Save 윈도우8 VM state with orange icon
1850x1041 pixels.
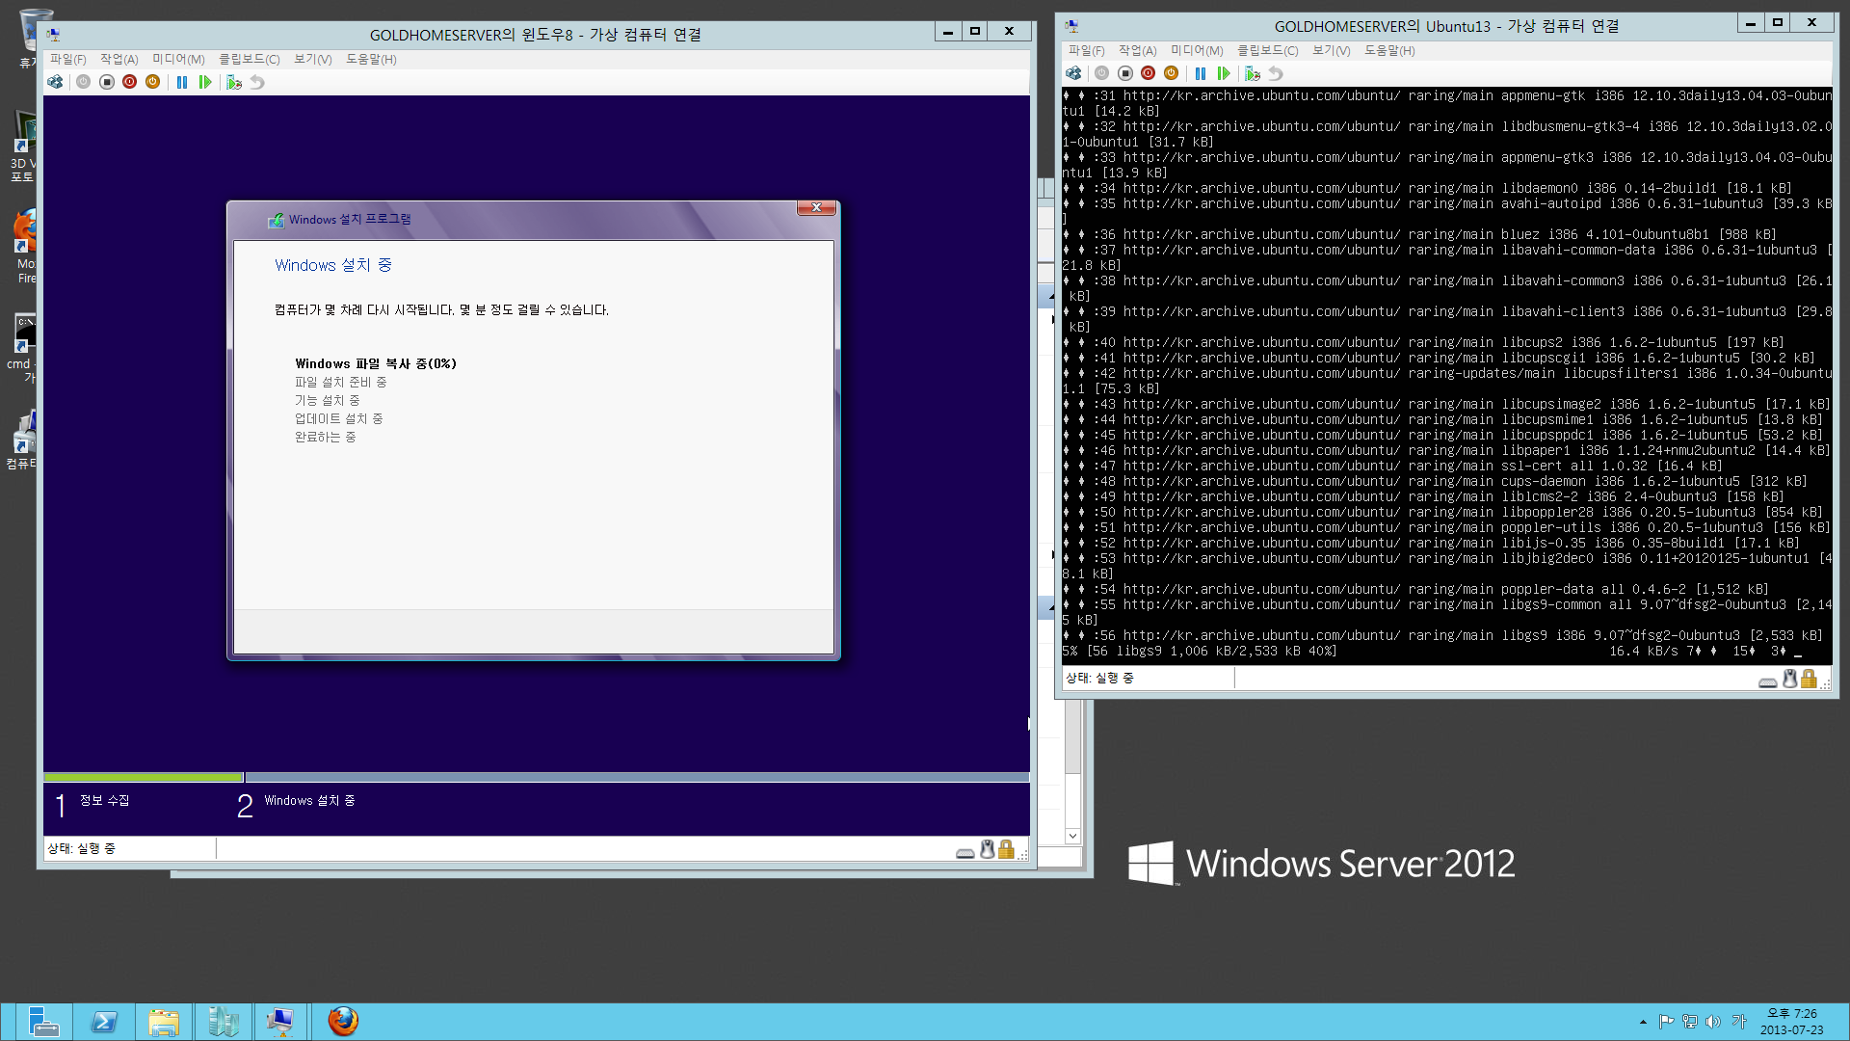point(153,83)
